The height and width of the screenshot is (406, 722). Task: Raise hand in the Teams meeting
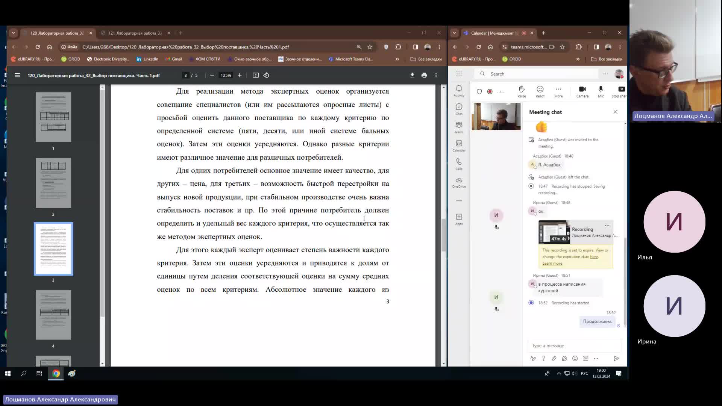[522, 91]
